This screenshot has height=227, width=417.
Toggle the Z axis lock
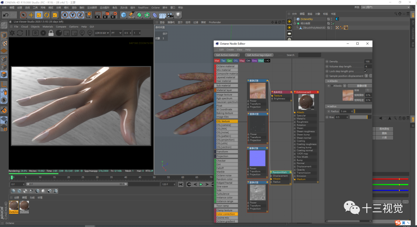[80, 15]
